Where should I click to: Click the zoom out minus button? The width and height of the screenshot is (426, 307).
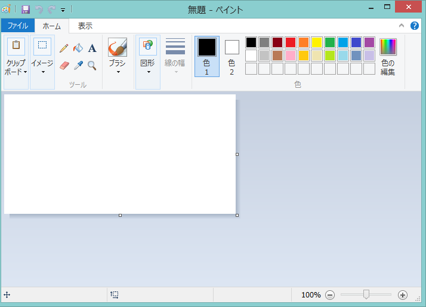pos(330,295)
